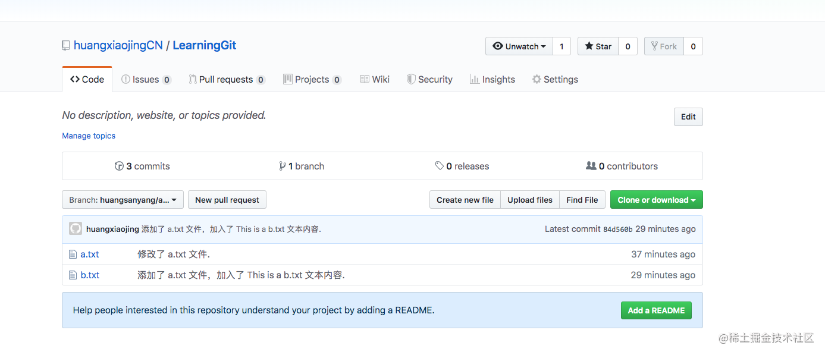Click the 29 minutes ago timestamp in b.txt row
825x355 pixels.
click(663, 275)
